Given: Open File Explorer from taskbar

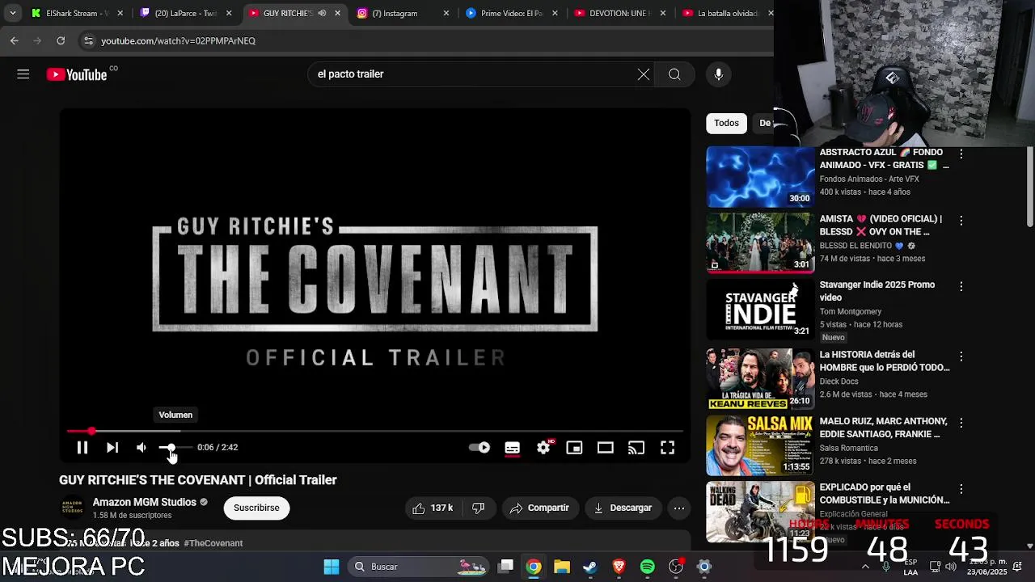Looking at the screenshot, I should tap(562, 567).
